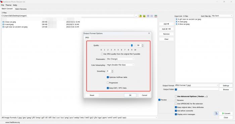This screenshot has height=124, width=235.
Task: Toggle 'Use JPEG quality from the original file' checkbox
Action: coord(102,54)
